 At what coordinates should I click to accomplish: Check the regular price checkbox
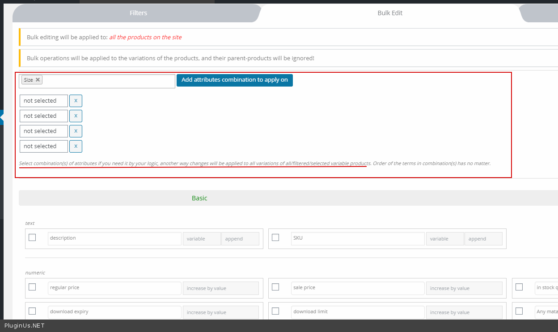[x=32, y=287]
